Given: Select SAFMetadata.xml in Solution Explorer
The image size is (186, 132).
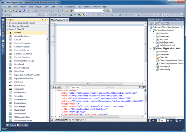Looking at the screenshot, I should click(167, 45).
